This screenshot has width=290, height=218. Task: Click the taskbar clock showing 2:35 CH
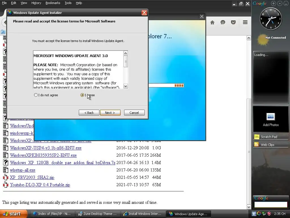(x=280, y=214)
